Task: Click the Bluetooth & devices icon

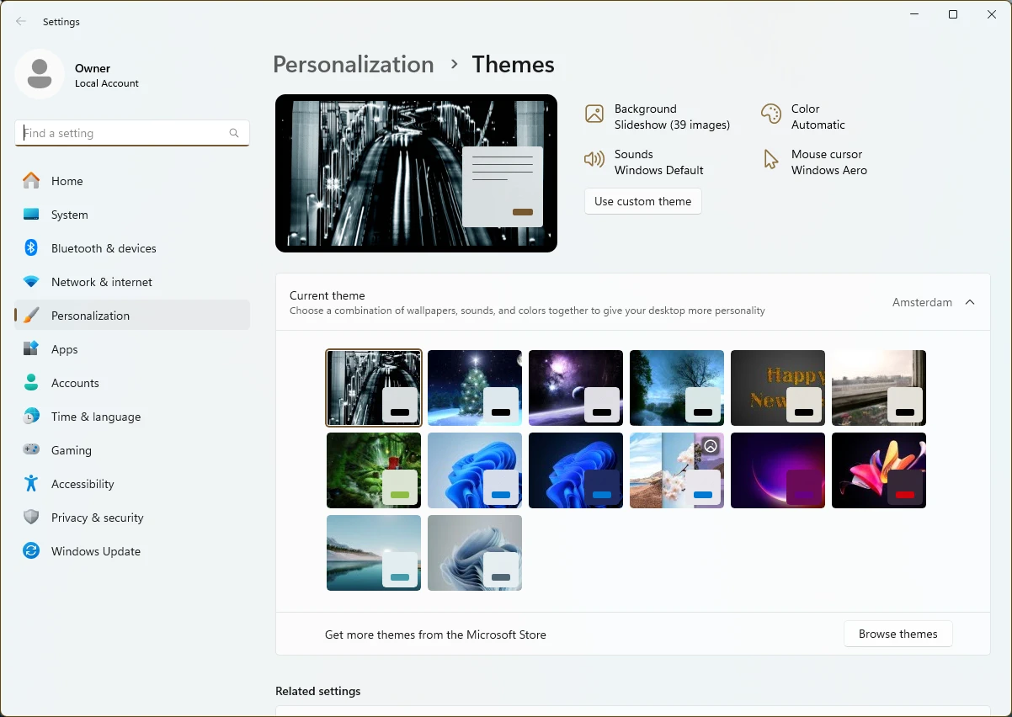Action: tap(31, 248)
